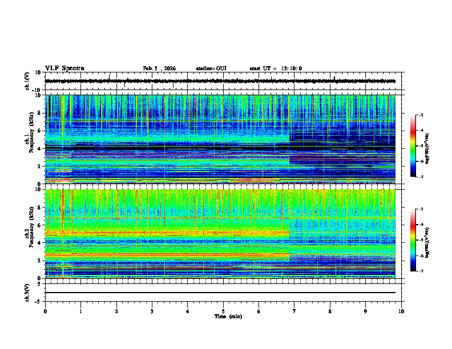Click the 'ch.1(V)' waveform axis label
Image resolution: width=452 pixels, height=349 pixels.
[27, 81]
